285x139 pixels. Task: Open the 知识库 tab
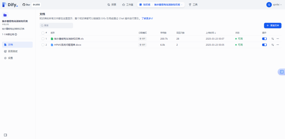click(145, 5)
